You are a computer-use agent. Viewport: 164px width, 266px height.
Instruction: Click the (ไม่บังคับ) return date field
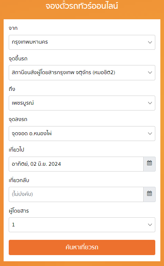(x=76, y=194)
